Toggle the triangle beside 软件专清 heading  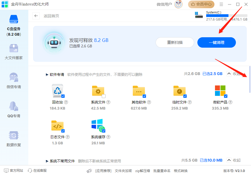(47, 74)
